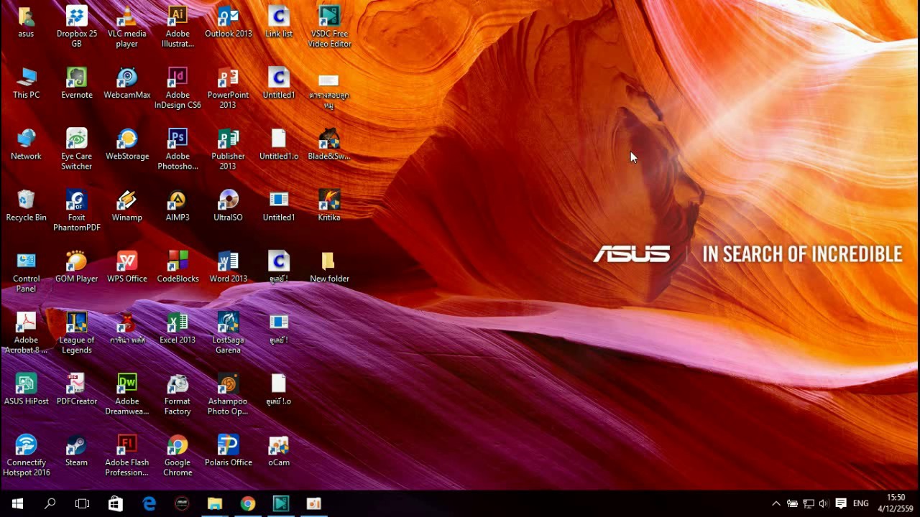Image resolution: width=920 pixels, height=517 pixels.
Task: Show hidden system tray icons
Action: (776, 503)
